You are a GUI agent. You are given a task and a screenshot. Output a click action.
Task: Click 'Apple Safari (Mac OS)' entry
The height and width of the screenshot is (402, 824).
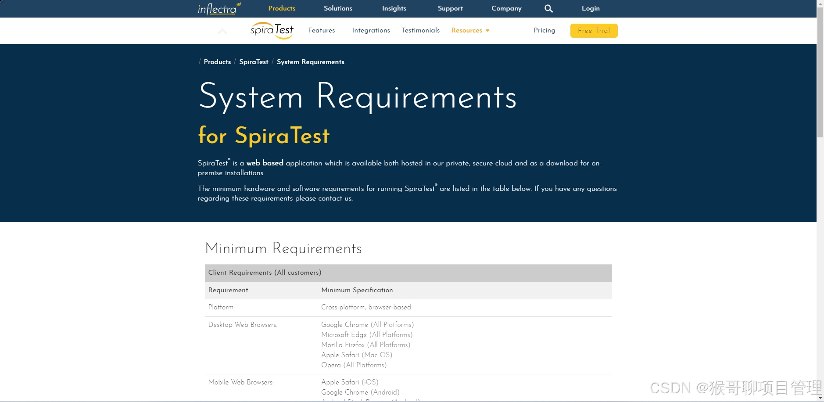click(357, 355)
